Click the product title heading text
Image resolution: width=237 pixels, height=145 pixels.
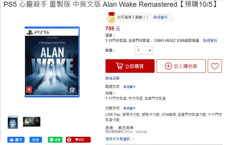tap(110, 4)
